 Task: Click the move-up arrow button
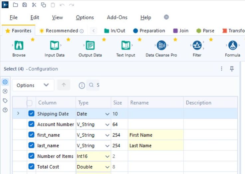click(64, 85)
